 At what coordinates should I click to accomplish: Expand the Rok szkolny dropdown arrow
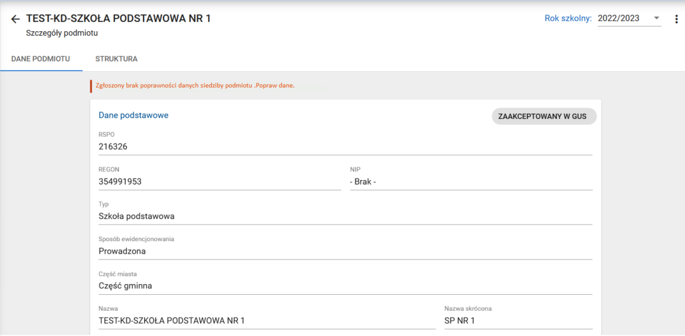(656, 18)
